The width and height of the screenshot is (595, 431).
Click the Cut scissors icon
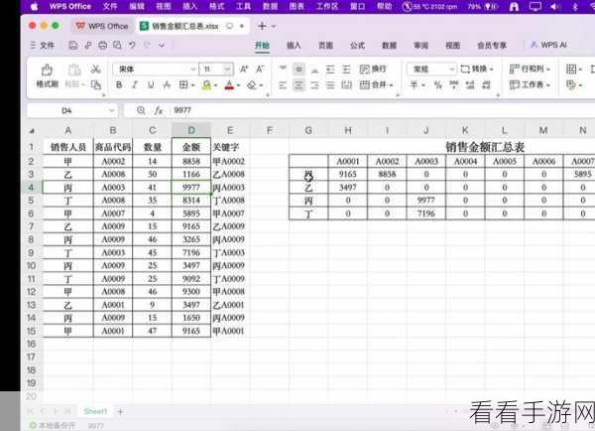pos(95,70)
